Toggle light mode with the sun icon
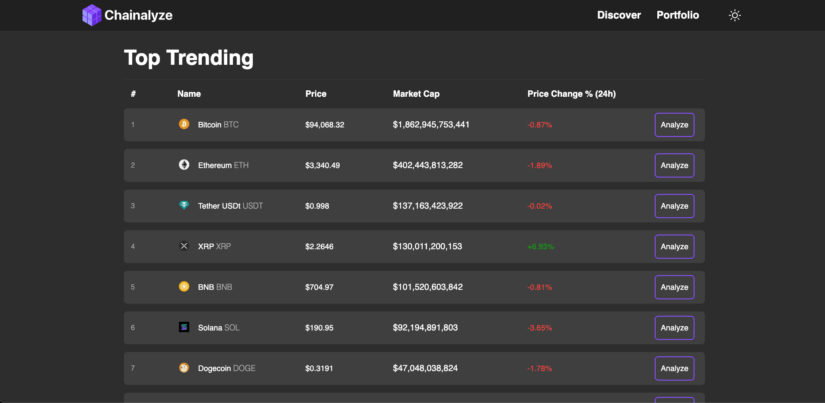The height and width of the screenshot is (403, 825). coord(735,16)
